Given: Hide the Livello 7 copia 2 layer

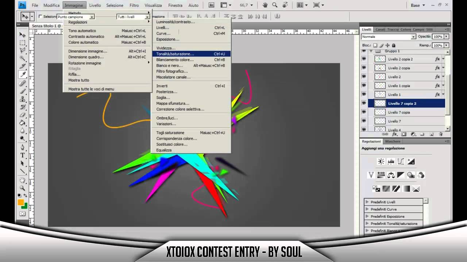Looking at the screenshot, I should tap(364, 103).
